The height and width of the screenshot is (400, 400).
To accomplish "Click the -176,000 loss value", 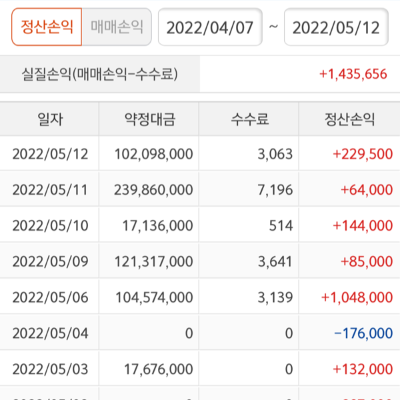I will click(363, 333).
